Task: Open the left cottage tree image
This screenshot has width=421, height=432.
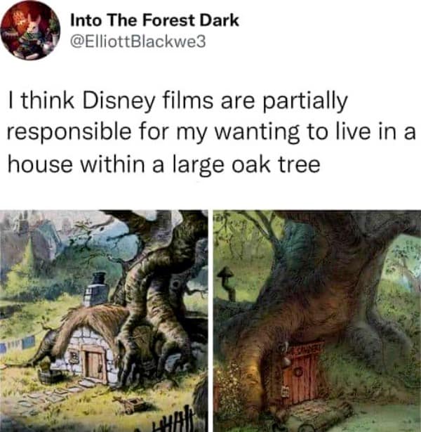Action: click(104, 321)
